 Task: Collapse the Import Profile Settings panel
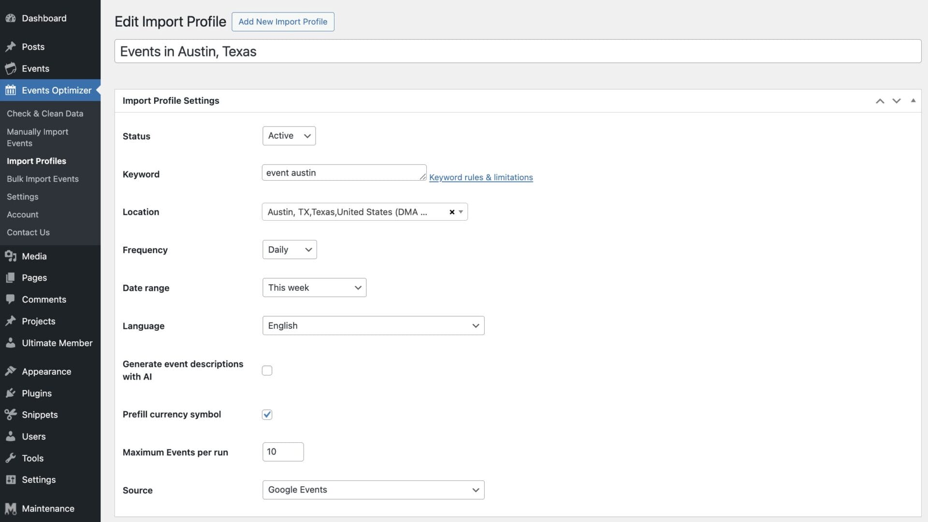click(x=913, y=100)
